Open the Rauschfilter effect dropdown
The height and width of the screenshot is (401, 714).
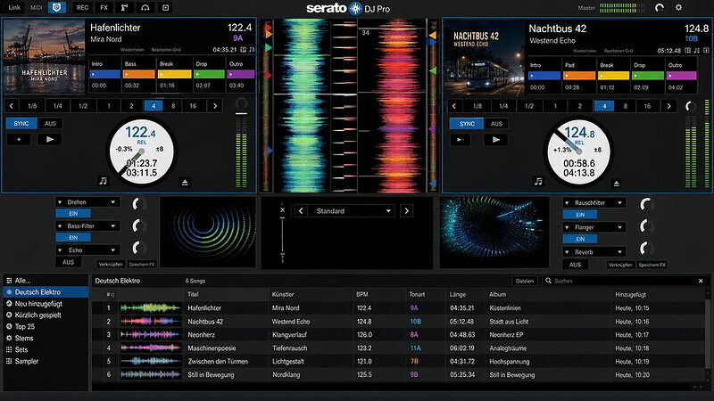point(594,203)
